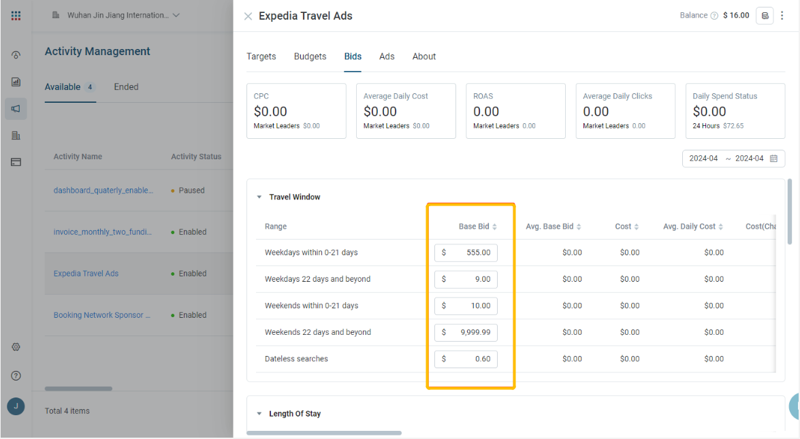Open invoice_monthly_two_fundi activity link
The width and height of the screenshot is (800, 439).
pos(103,232)
